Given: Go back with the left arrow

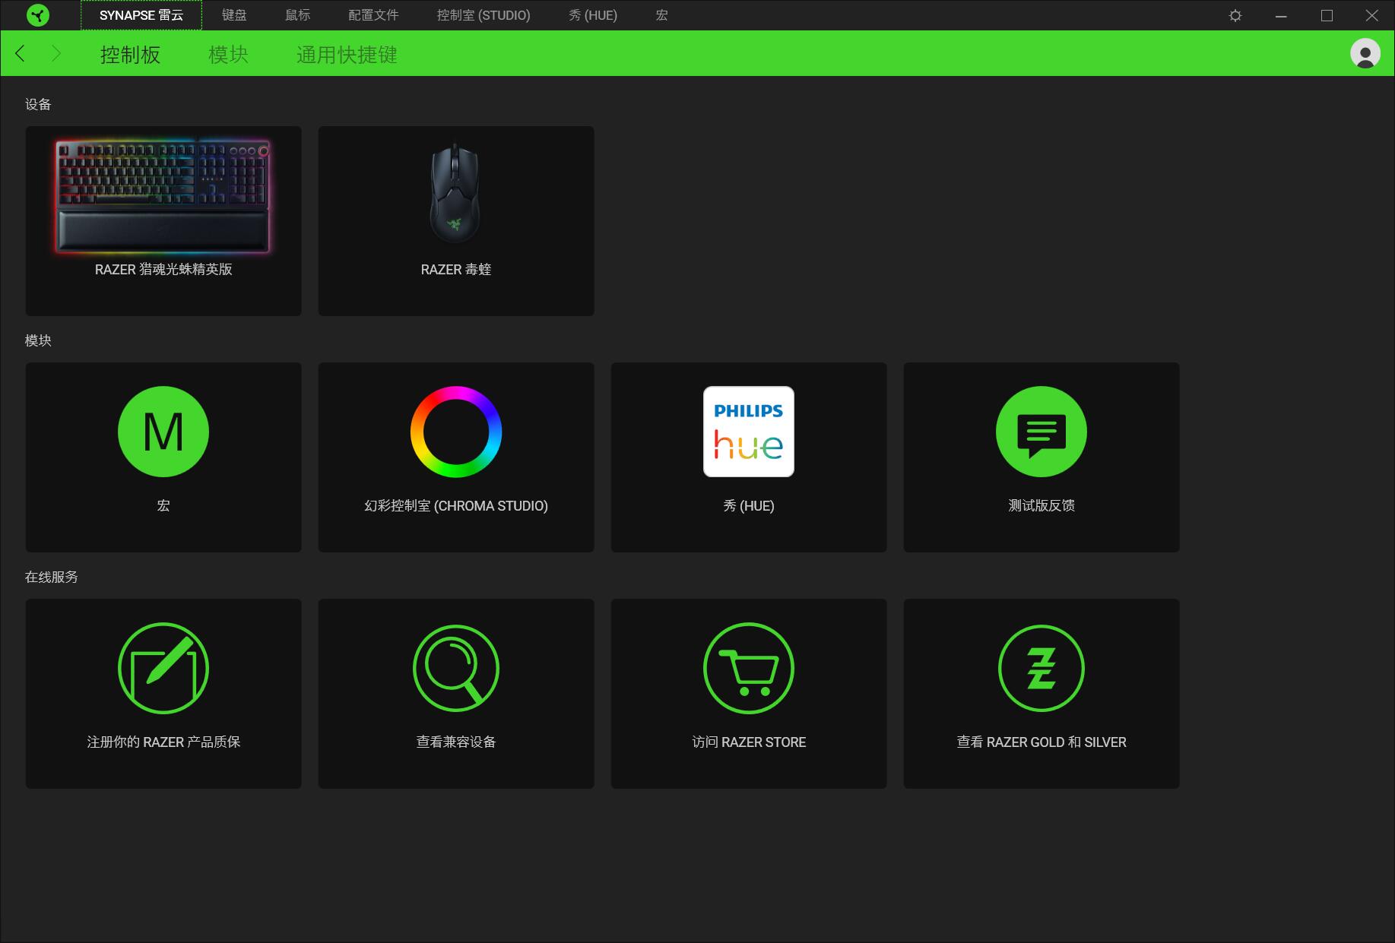Looking at the screenshot, I should coord(21,53).
